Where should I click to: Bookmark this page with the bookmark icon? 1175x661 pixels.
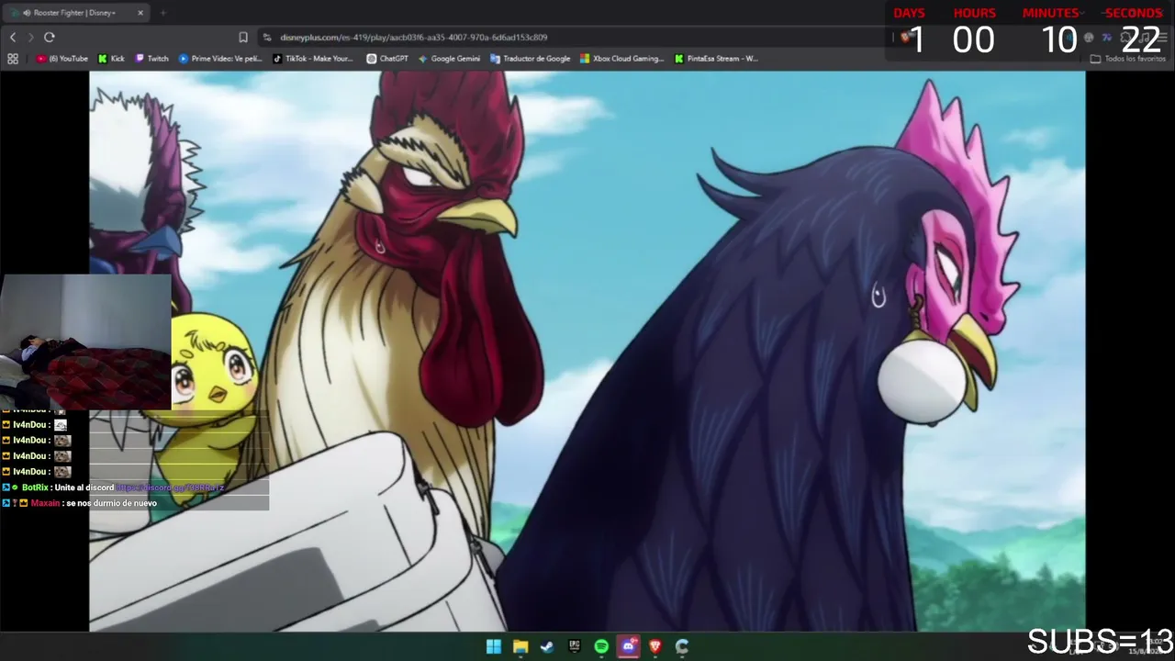click(x=243, y=38)
